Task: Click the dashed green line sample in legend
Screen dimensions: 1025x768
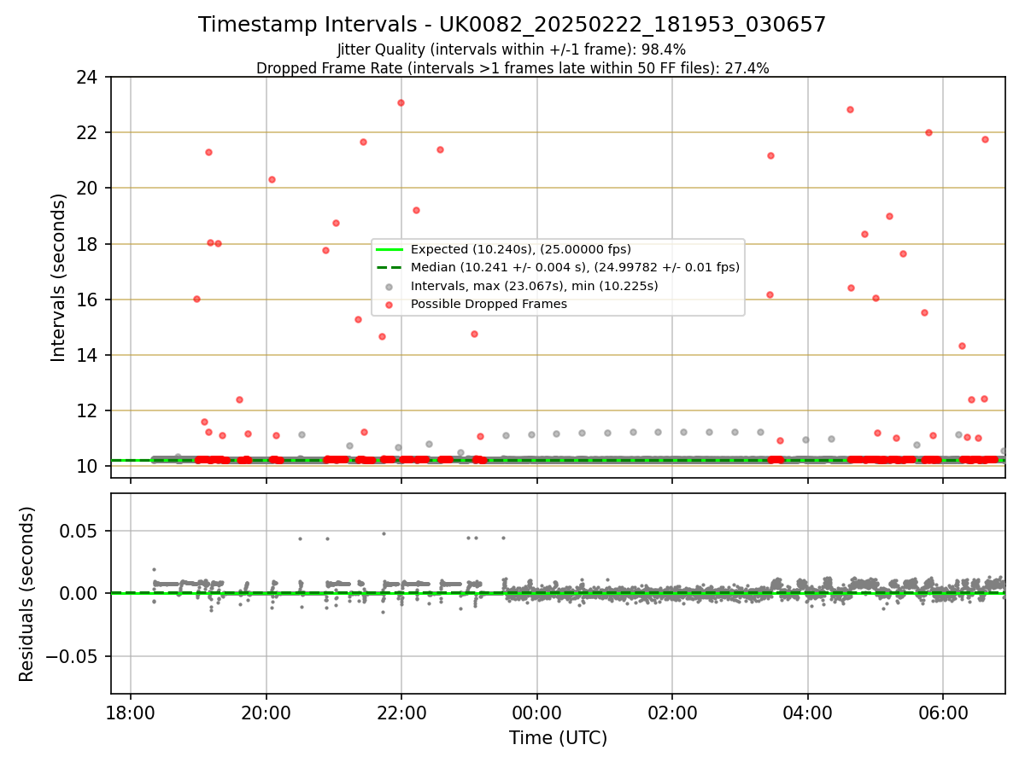Action: pyautogui.click(x=389, y=267)
